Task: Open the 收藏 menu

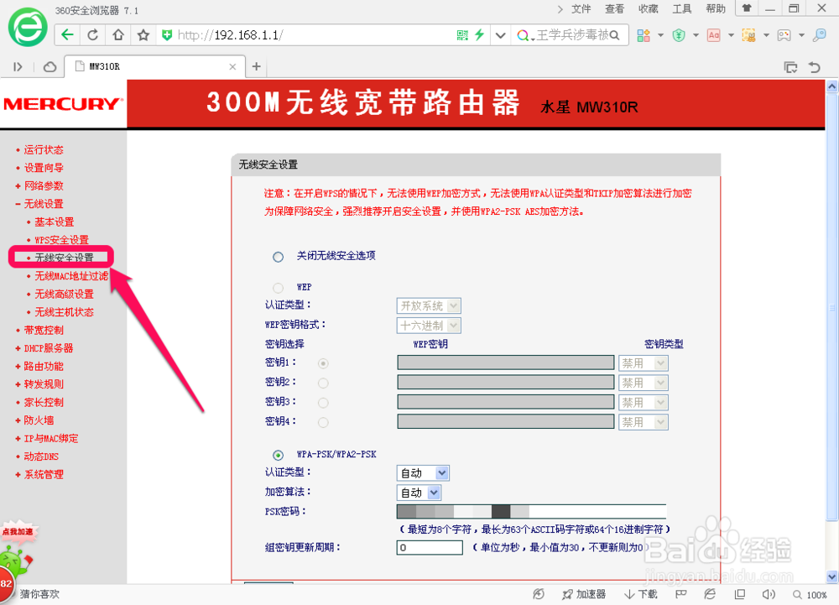Action: click(648, 9)
